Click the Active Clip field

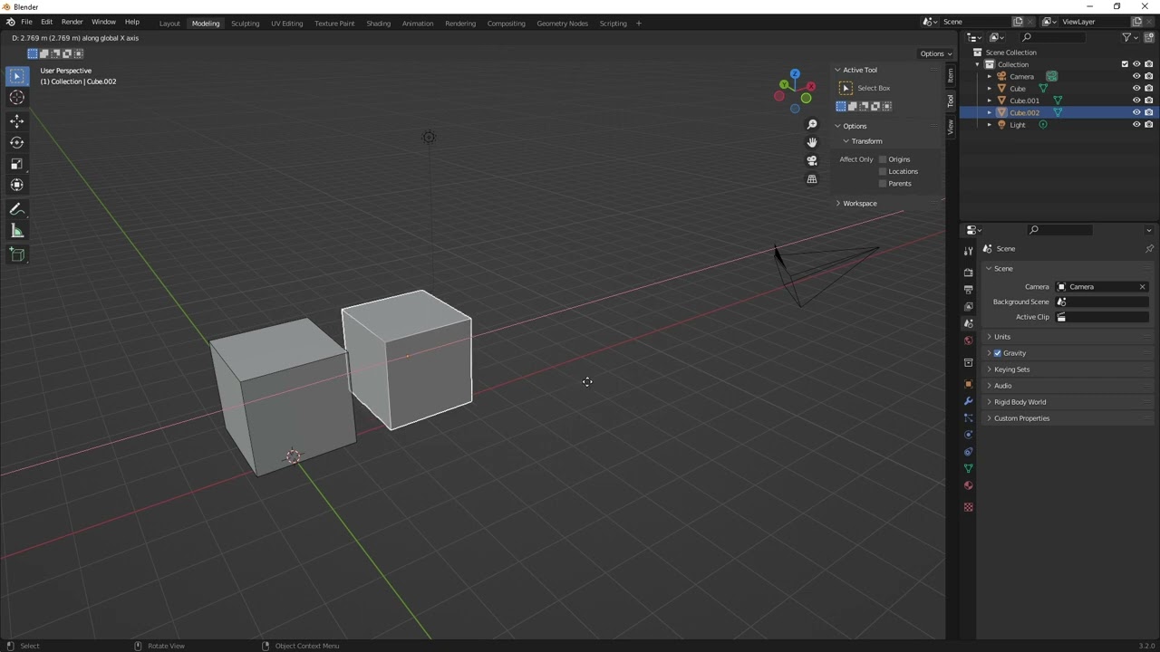(1103, 318)
